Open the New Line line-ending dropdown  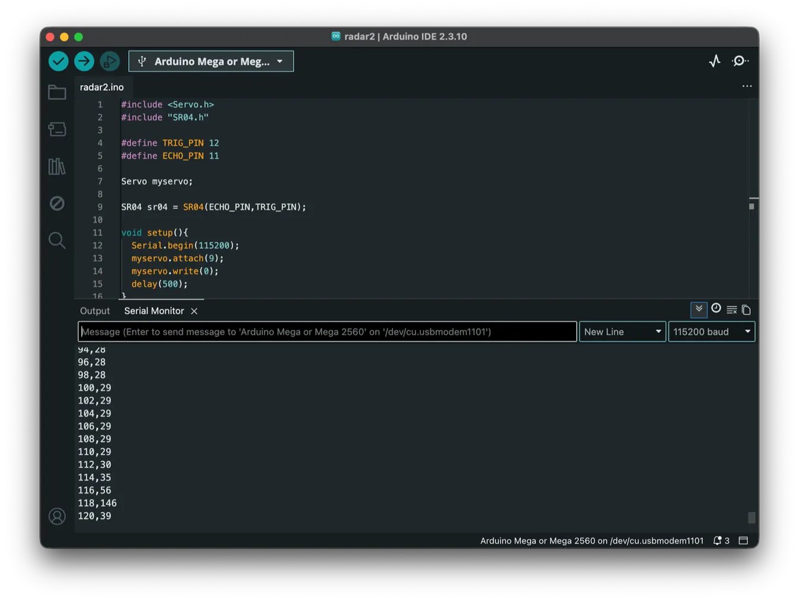click(x=622, y=331)
